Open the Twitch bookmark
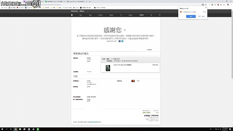 click(76, 7)
